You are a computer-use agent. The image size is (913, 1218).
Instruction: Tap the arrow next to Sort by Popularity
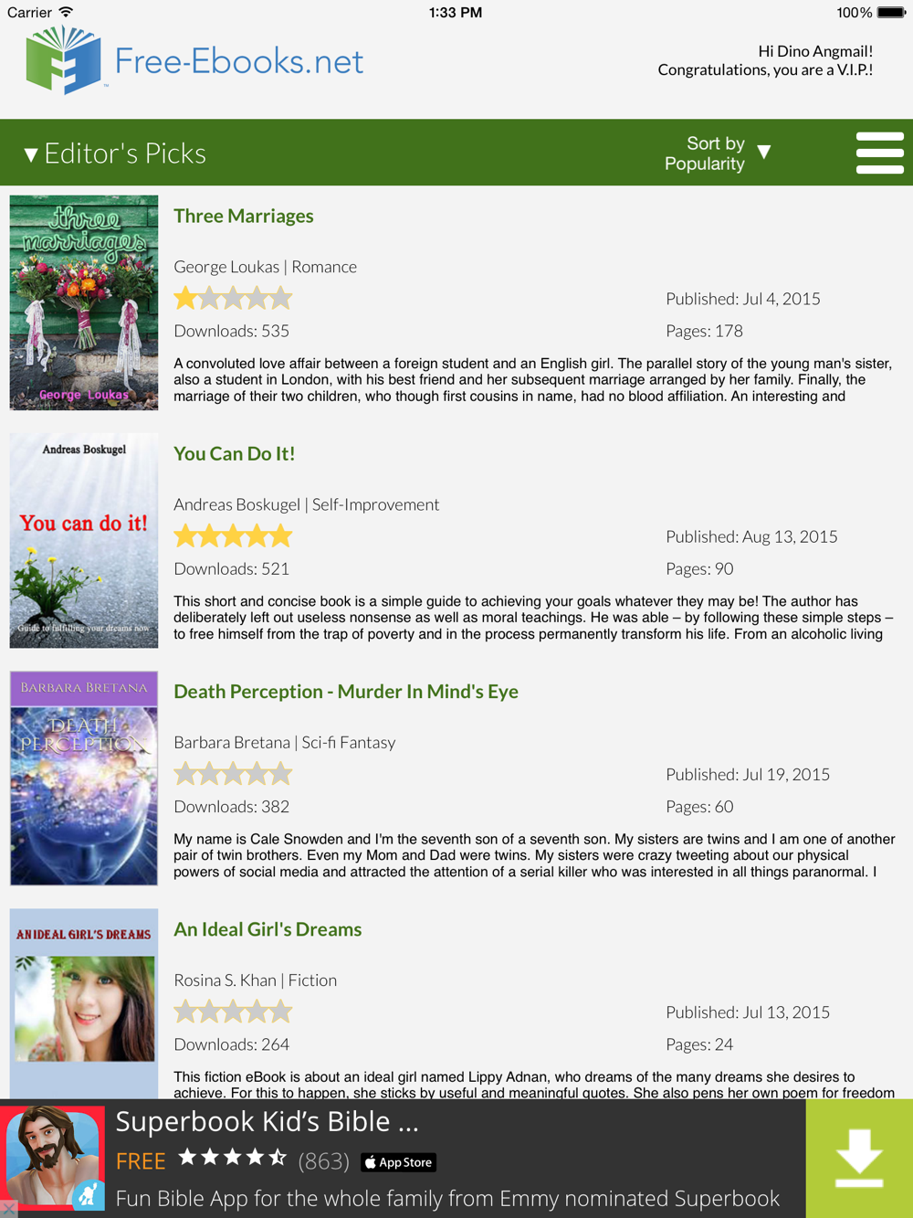tap(764, 152)
